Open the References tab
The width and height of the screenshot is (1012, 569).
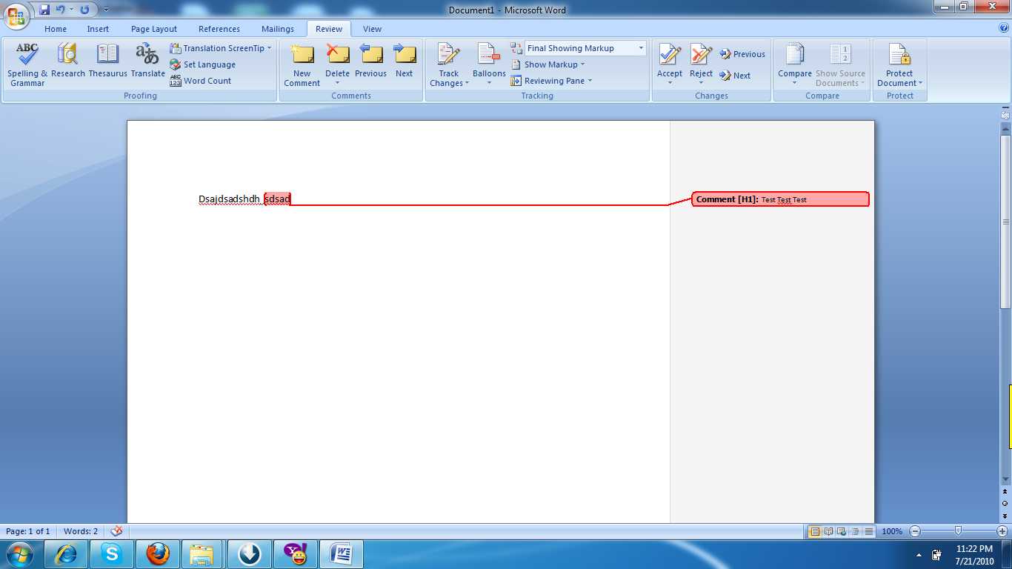[219, 29]
